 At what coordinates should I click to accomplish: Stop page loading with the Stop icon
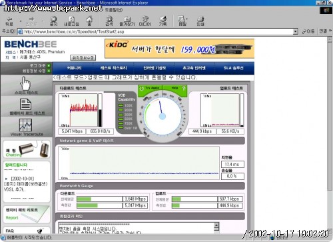click(x=53, y=21)
